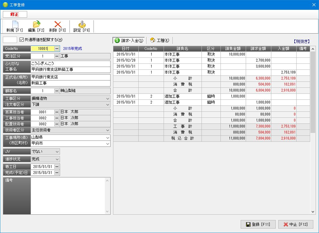This screenshot has height=233, width=319.
Task: Click the 着工日 date field 2015/01/01
Action: tap(43, 167)
